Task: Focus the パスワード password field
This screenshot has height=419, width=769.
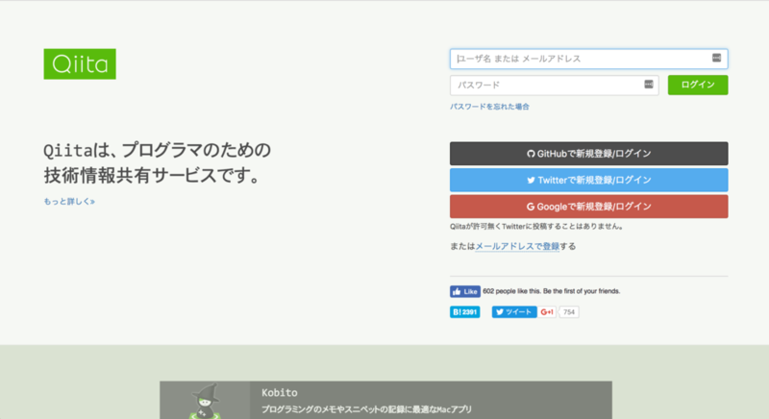Action: pyautogui.click(x=555, y=86)
